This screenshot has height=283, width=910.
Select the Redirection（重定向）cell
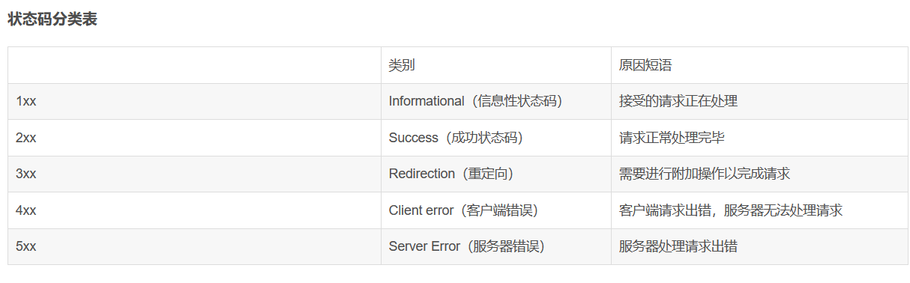(x=495, y=174)
